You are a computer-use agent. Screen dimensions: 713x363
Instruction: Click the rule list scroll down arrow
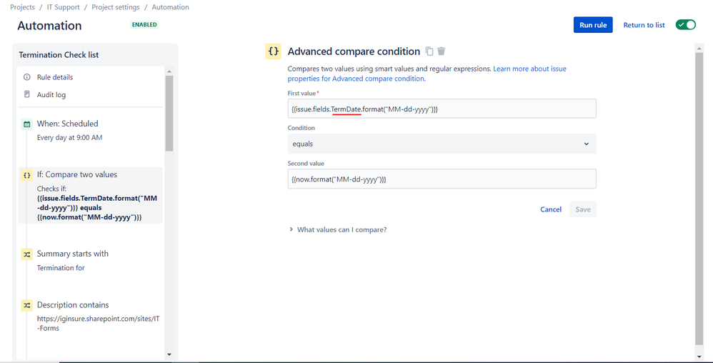[x=169, y=354]
